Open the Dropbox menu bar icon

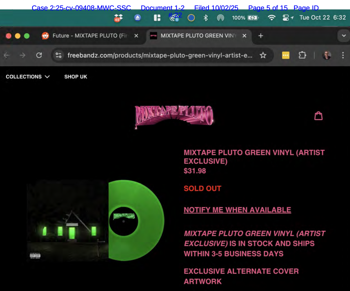[x=118, y=18]
